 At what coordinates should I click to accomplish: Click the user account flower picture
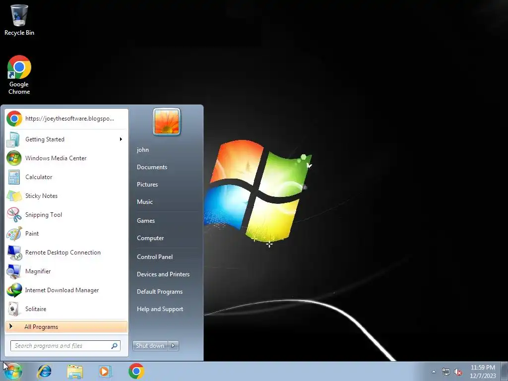pos(167,122)
